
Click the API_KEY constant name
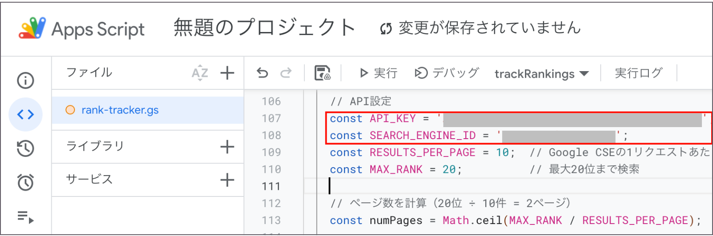click(x=393, y=119)
